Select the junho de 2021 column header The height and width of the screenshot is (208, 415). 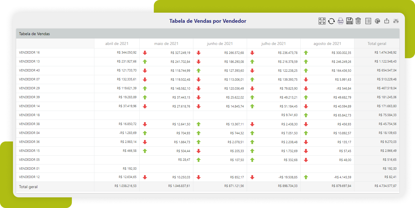tap(220, 44)
